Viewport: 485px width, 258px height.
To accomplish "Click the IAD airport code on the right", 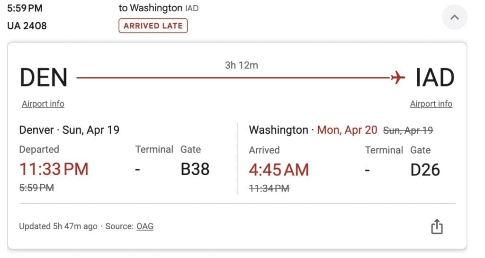I will (435, 77).
